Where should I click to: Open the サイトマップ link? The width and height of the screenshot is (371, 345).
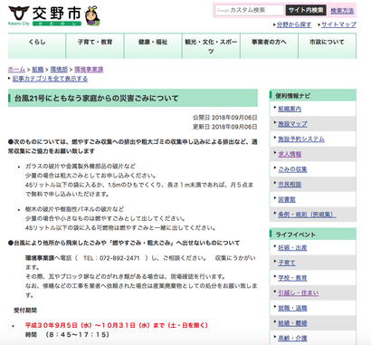click(338, 24)
